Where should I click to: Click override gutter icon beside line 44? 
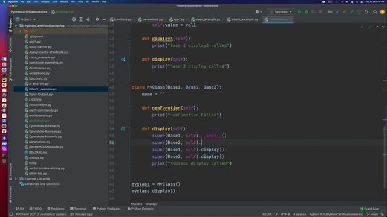coord(123,59)
